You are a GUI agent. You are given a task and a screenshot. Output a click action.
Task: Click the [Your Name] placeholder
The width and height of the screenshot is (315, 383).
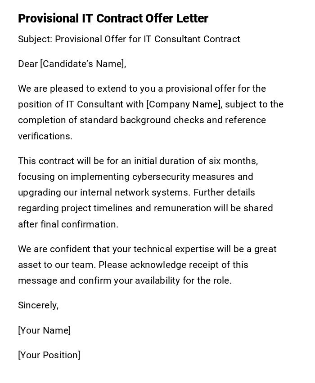(x=44, y=330)
